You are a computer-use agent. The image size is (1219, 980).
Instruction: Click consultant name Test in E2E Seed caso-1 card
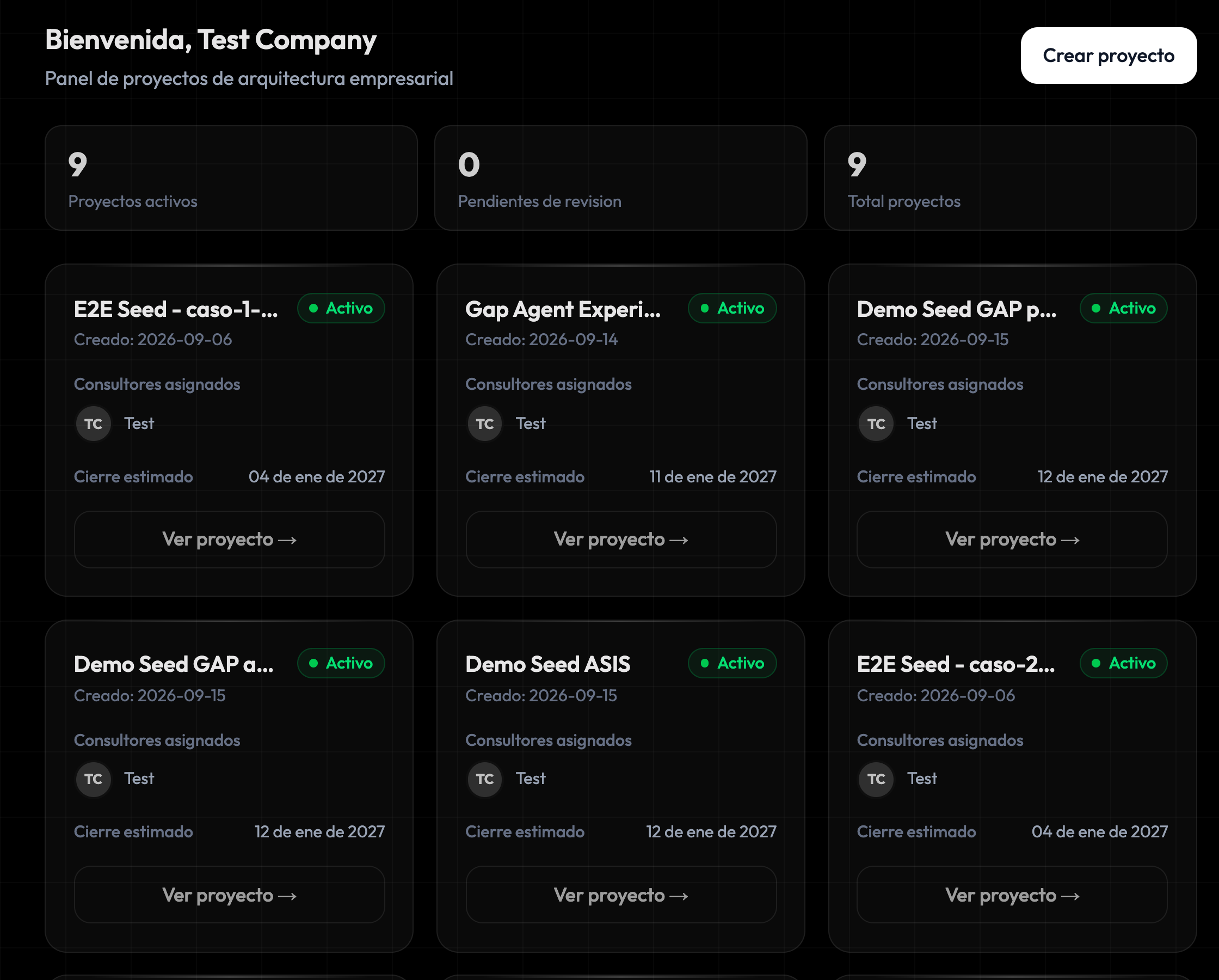(x=139, y=424)
